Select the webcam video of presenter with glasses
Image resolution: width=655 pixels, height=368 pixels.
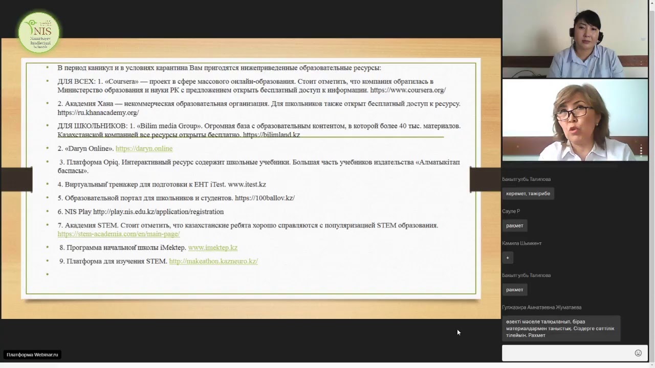tap(575, 120)
